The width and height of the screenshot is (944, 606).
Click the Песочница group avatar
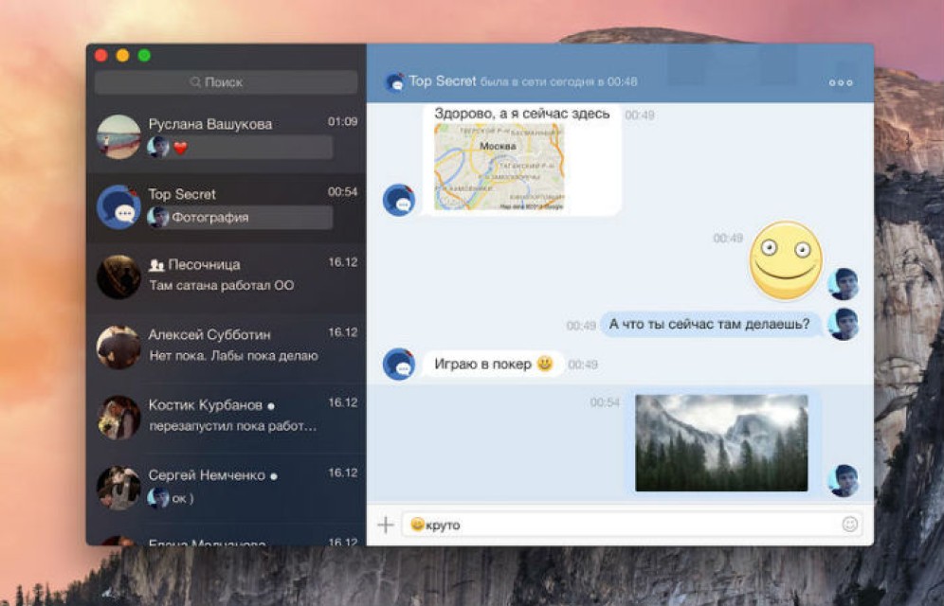pyautogui.click(x=118, y=276)
